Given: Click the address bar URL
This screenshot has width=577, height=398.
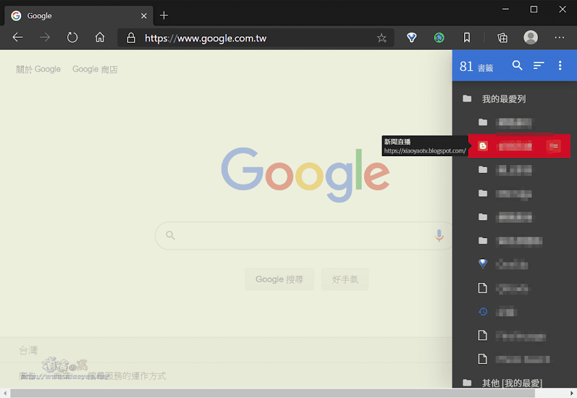Looking at the screenshot, I should point(205,38).
